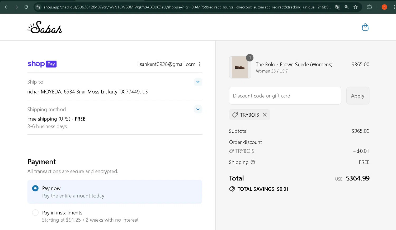Click the translate page icon

(x=338, y=7)
